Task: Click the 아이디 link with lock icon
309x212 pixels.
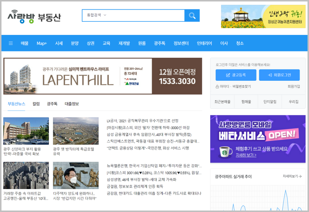Action: click(x=222, y=86)
